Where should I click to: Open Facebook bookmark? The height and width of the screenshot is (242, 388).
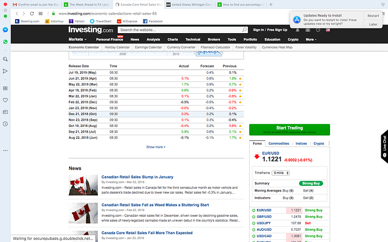(x=153, y=21)
